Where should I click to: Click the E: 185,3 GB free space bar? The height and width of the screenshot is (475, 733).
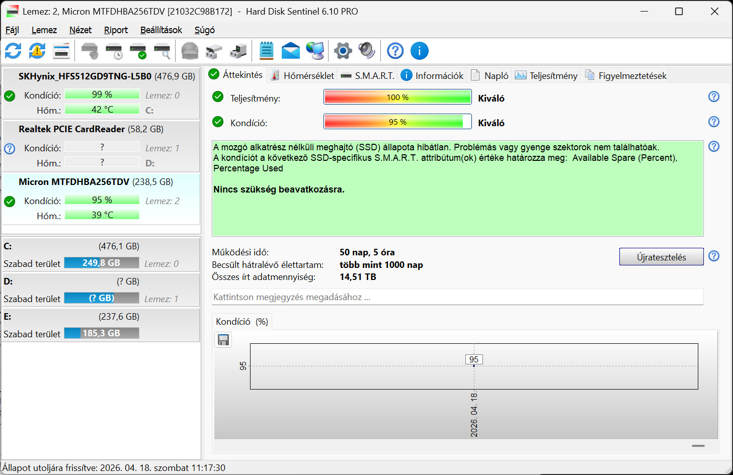coord(102,333)
